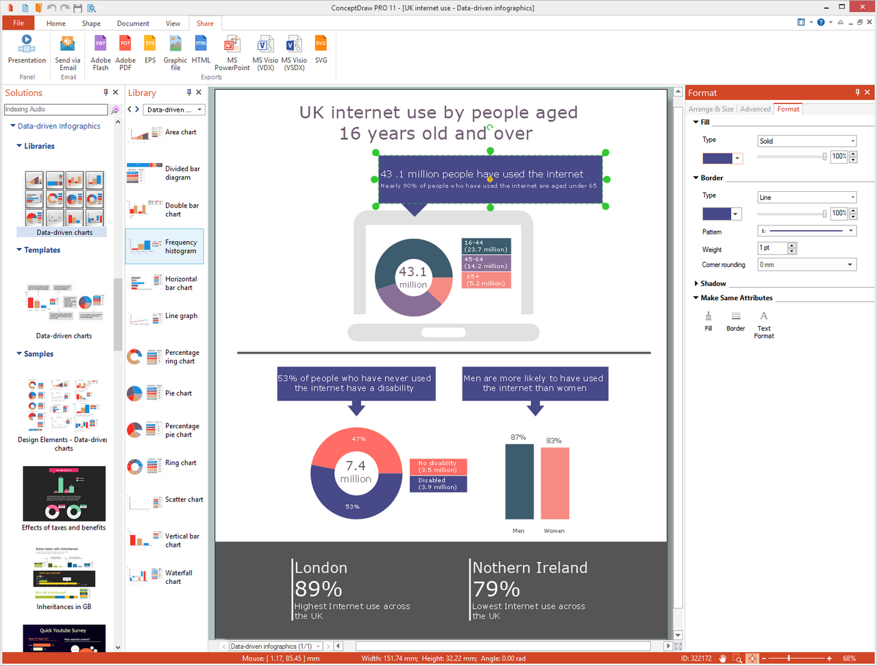Screen dimensions: 877x666
Task: Select Frequency histogram in the Library
Action: click(164, 246)
